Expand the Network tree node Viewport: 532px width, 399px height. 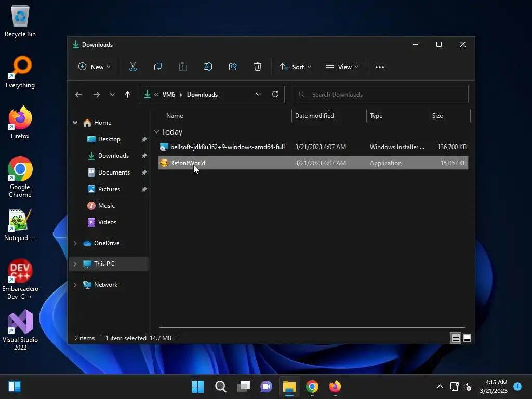[75, 285]
